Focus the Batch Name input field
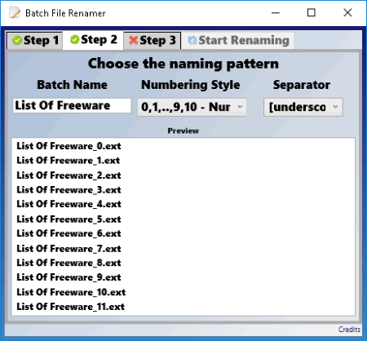The image size is (367, 341). (x=72, y=105)
